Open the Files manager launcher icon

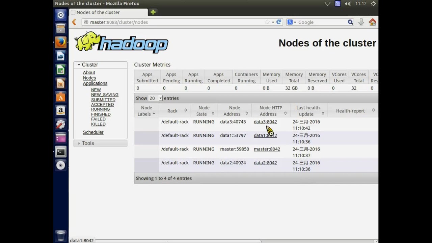click(x=61, y=29)
